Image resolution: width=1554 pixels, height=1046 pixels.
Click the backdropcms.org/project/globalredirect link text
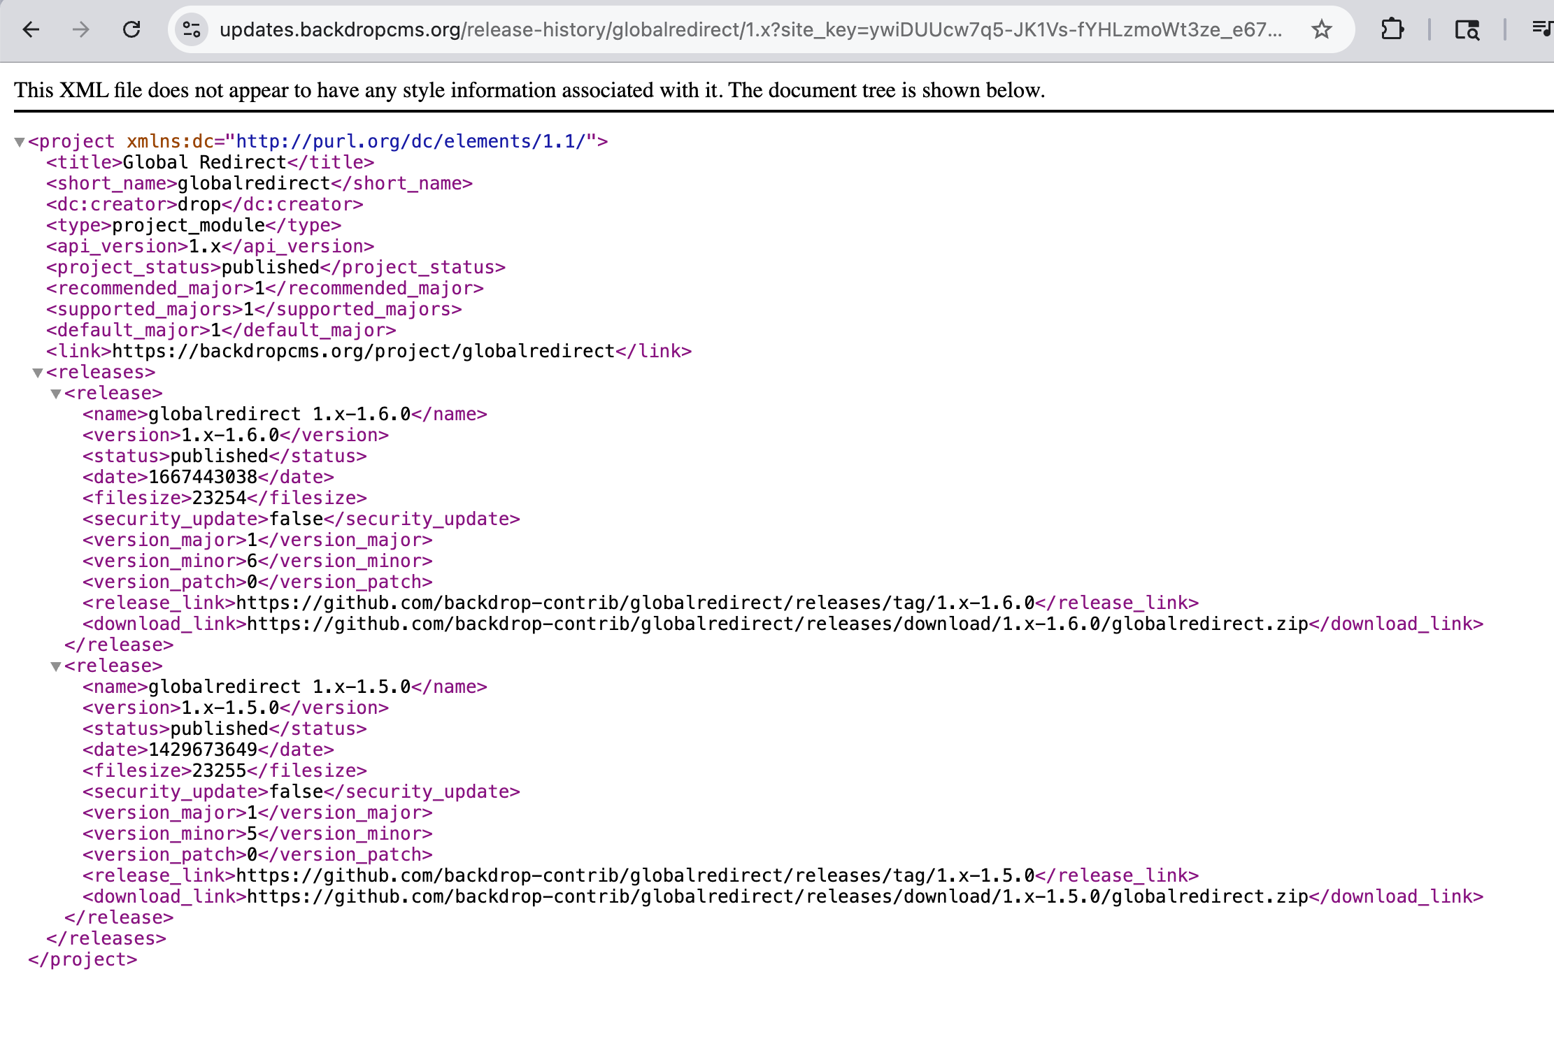pyautogui.click(x=364, y=351)
